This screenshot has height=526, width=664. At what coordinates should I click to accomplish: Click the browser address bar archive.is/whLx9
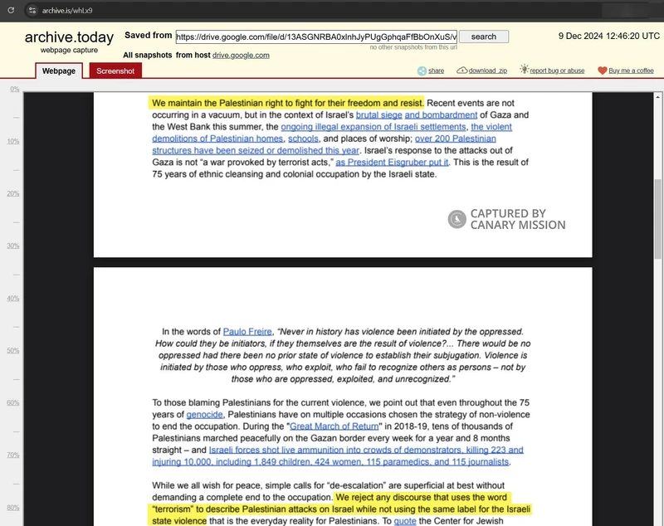coord(67,10)
